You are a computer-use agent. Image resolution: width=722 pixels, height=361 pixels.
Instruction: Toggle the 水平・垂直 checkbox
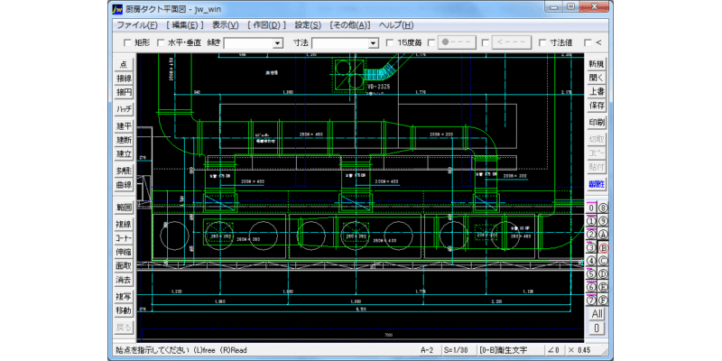[161, 42]
